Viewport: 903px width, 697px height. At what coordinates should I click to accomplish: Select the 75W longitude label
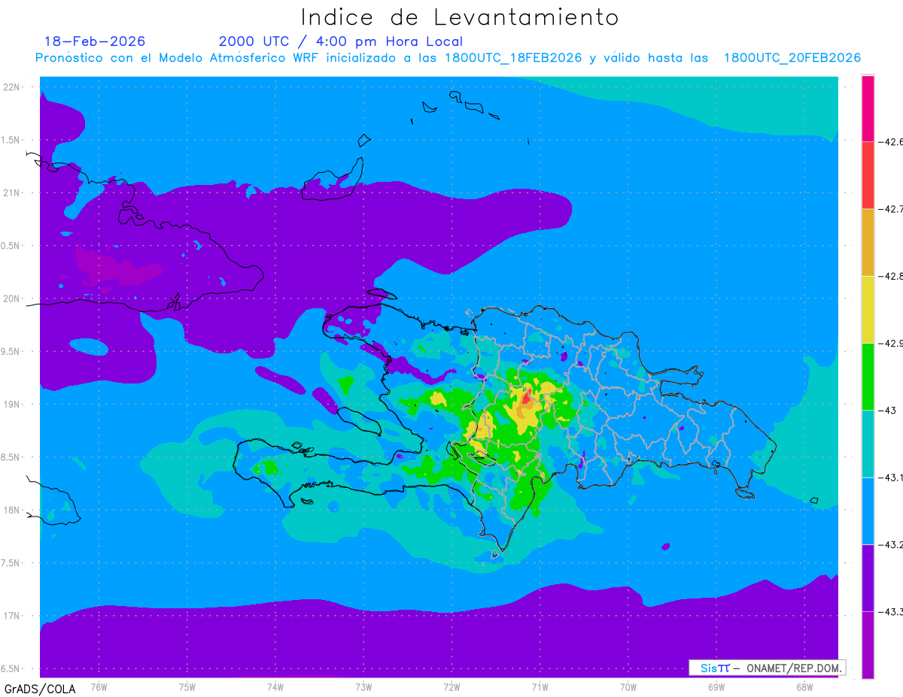tap(187, 686)
